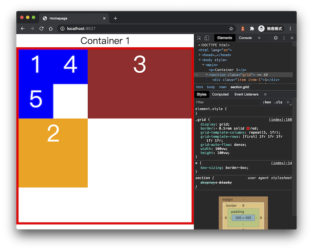Image resolution: width=313 pixels, height=251 pixels.
Task: Click main in the breadcrumb
Action: click(x=223, y=87)
